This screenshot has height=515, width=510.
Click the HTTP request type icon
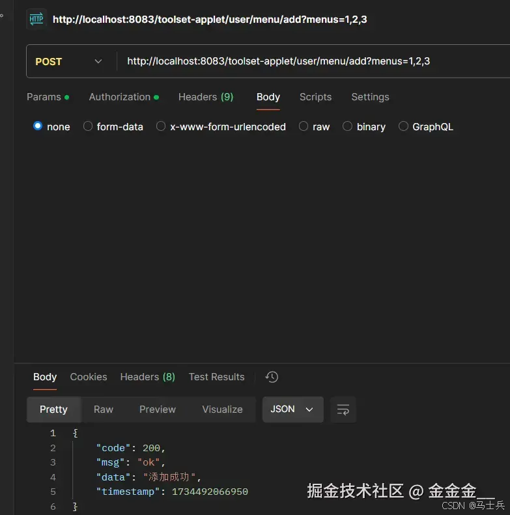36,20
